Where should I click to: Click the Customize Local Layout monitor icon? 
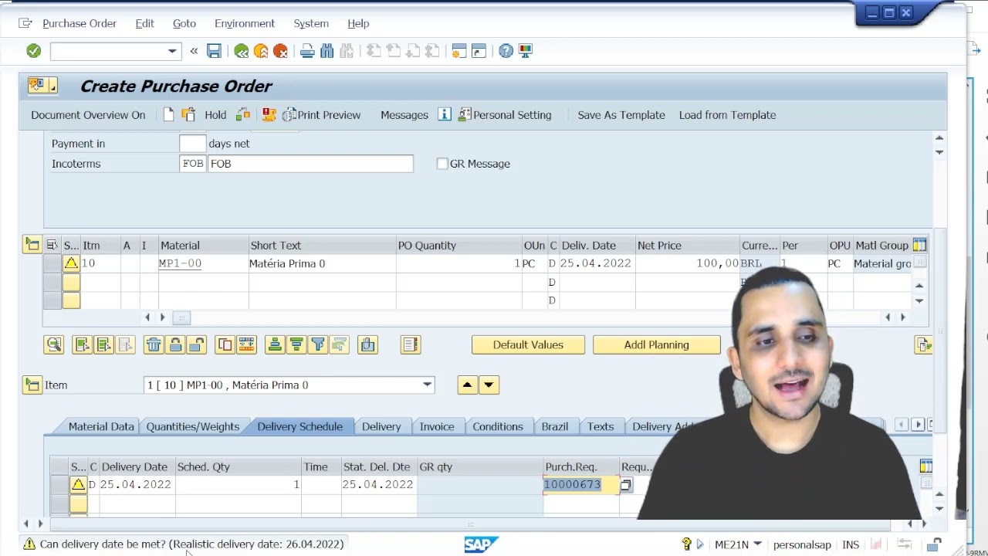tap(526, 51)
